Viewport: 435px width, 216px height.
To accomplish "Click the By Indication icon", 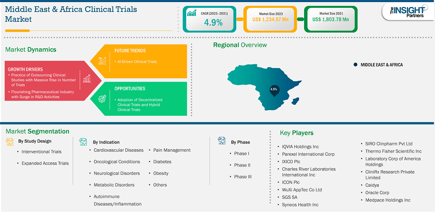I will tap(83, 142).
